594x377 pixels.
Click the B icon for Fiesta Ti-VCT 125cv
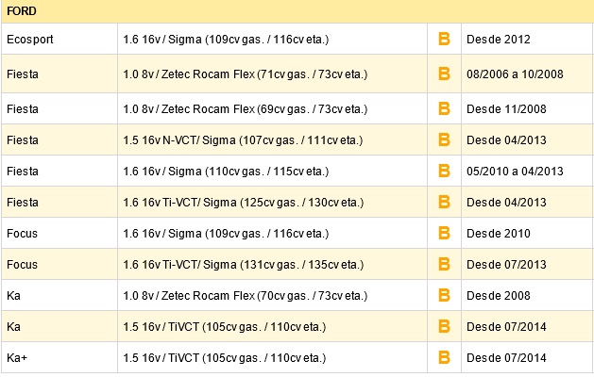[x=444, y=202]
